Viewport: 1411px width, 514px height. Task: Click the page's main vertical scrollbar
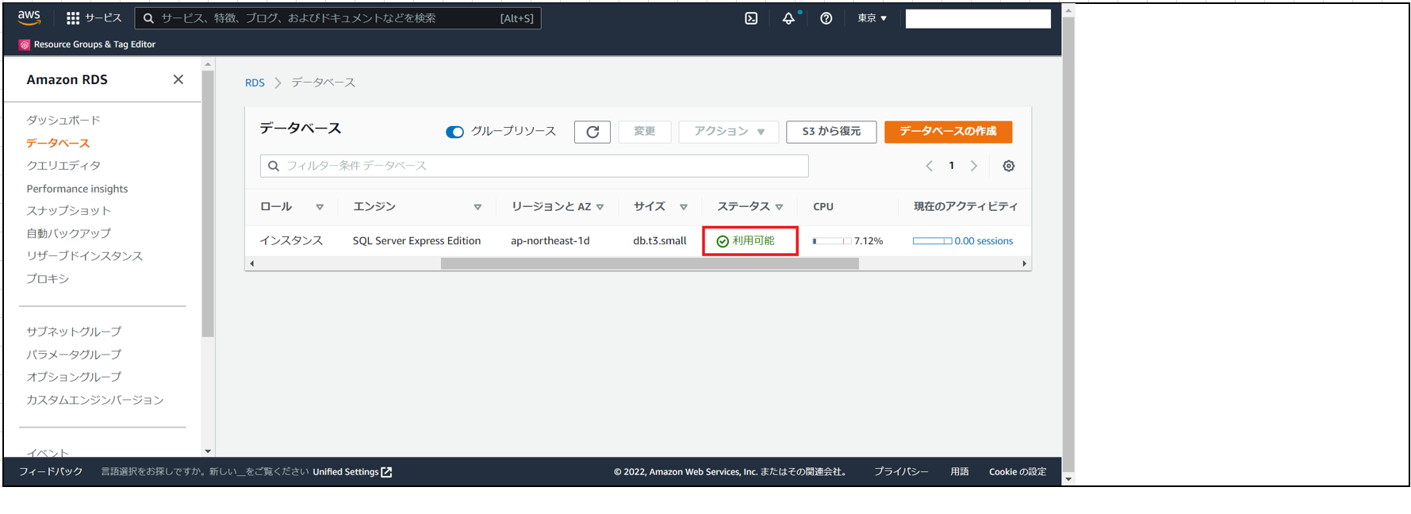[1068, 244]
